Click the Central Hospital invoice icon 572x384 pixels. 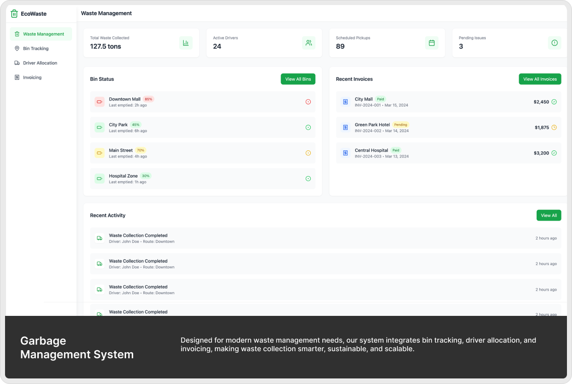click(346, 153)
